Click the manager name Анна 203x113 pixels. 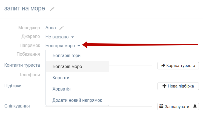tap(50, 28)
